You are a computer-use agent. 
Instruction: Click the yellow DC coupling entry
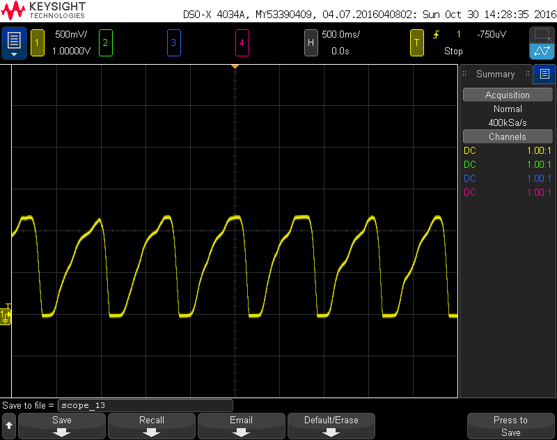(469, 150)
